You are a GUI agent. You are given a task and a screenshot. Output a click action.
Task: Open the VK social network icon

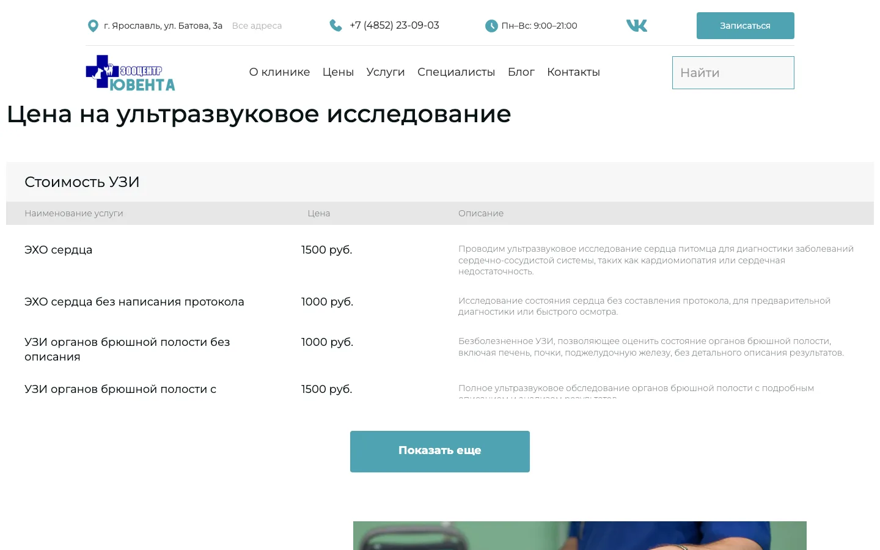click(x=637, y=26)
